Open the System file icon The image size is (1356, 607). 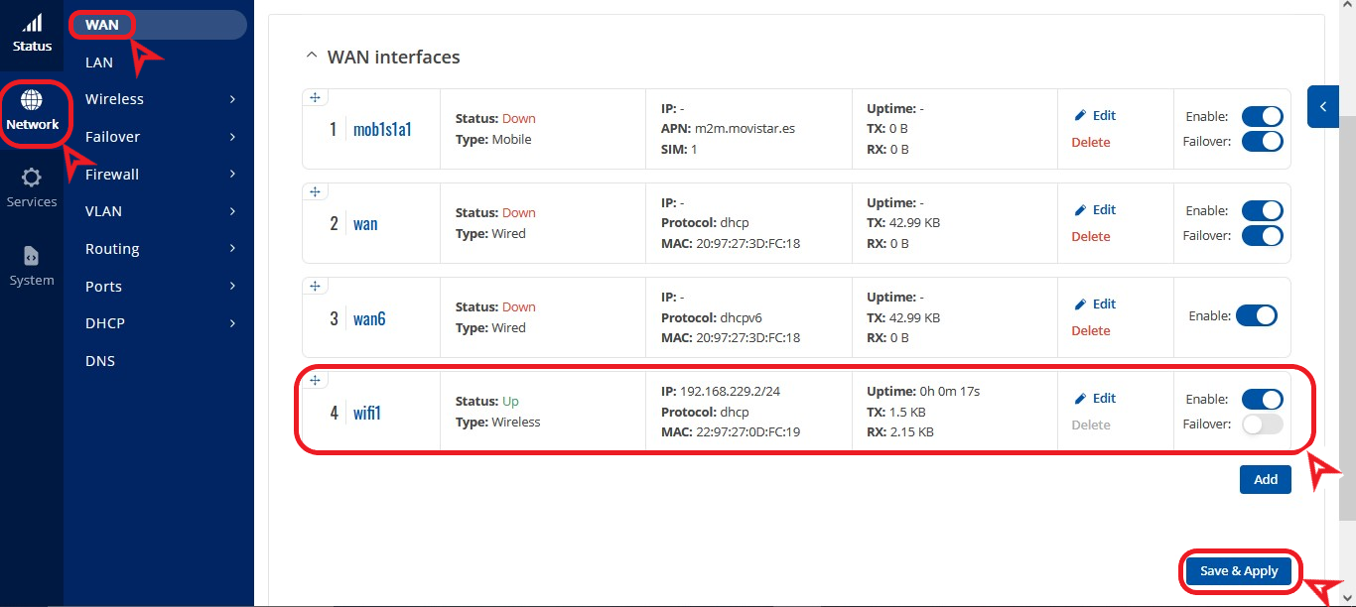click(x=32, y=256)
